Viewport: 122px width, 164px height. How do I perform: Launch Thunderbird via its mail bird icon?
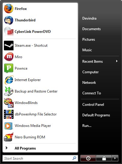coord(9,20)
